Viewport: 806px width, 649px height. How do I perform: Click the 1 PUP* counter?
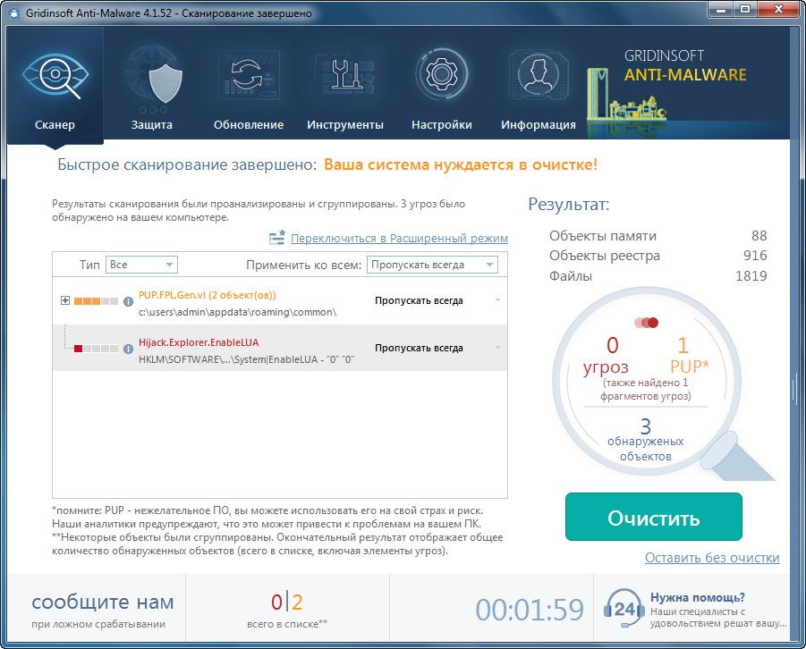pyautogui.click(x=689, y=355)
